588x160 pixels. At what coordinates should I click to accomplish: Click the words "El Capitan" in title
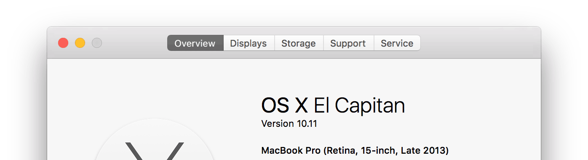359,105
